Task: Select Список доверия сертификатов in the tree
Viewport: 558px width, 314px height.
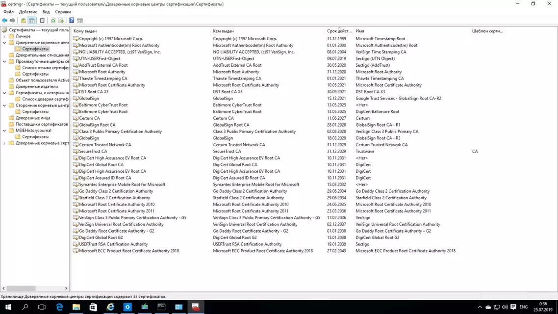Action: 46,99
